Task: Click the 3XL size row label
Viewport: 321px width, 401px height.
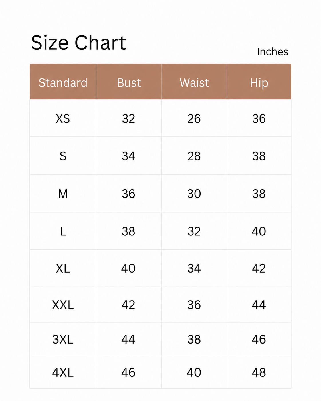Action: (63, 340)
